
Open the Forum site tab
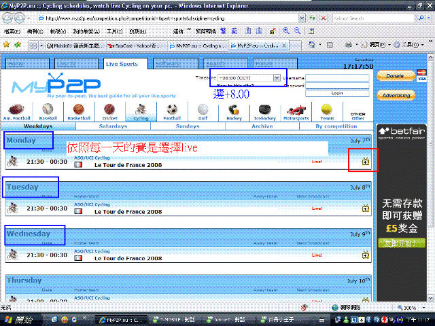275,63
